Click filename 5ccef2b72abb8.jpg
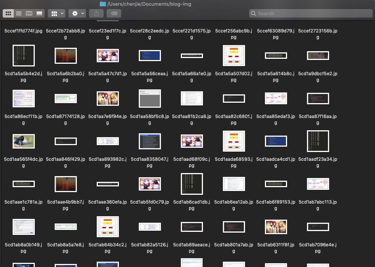Screen dimensions: 375x267 point(65,34)
